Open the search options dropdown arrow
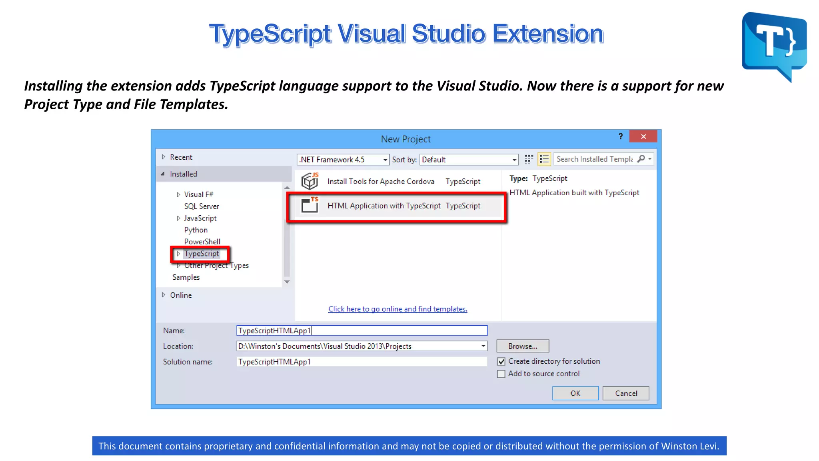 [650, 159]
